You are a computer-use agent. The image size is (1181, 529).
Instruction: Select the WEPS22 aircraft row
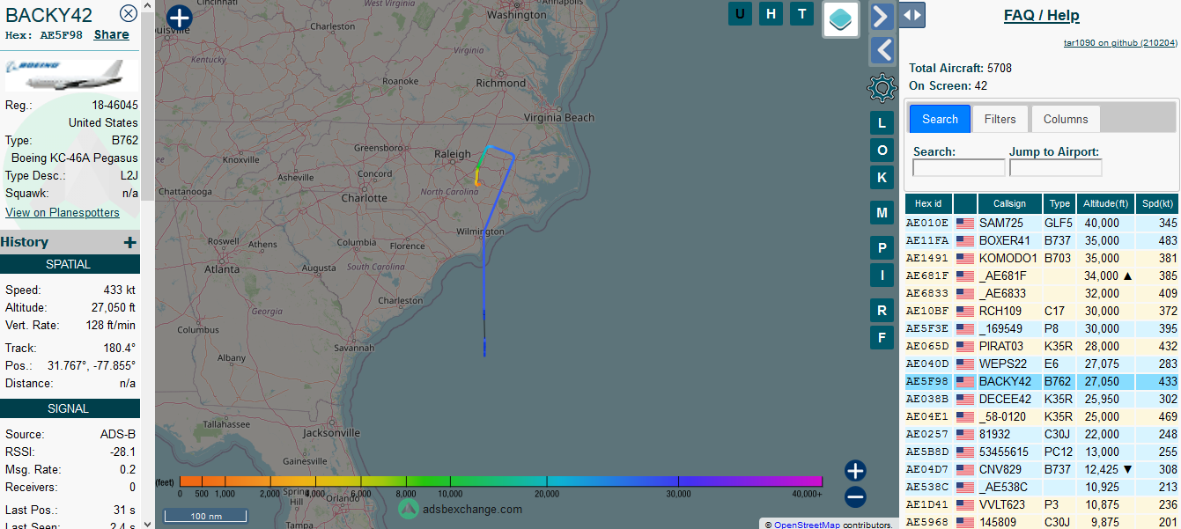pos(1043,364)
